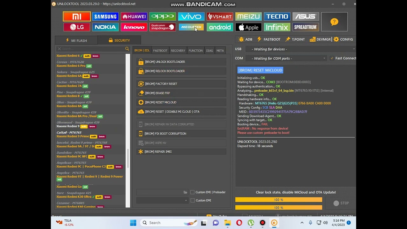Open uTorrent from the taskbar
This screenshot has height=229, width=407.
[x=251, y=223]
